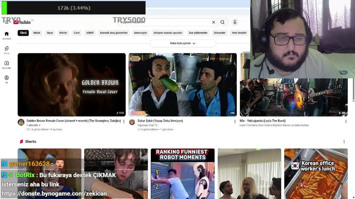Play the Sakar Şakir video thumbnail
The height and width of the screenshot is (199, 355).
point(183,85)
